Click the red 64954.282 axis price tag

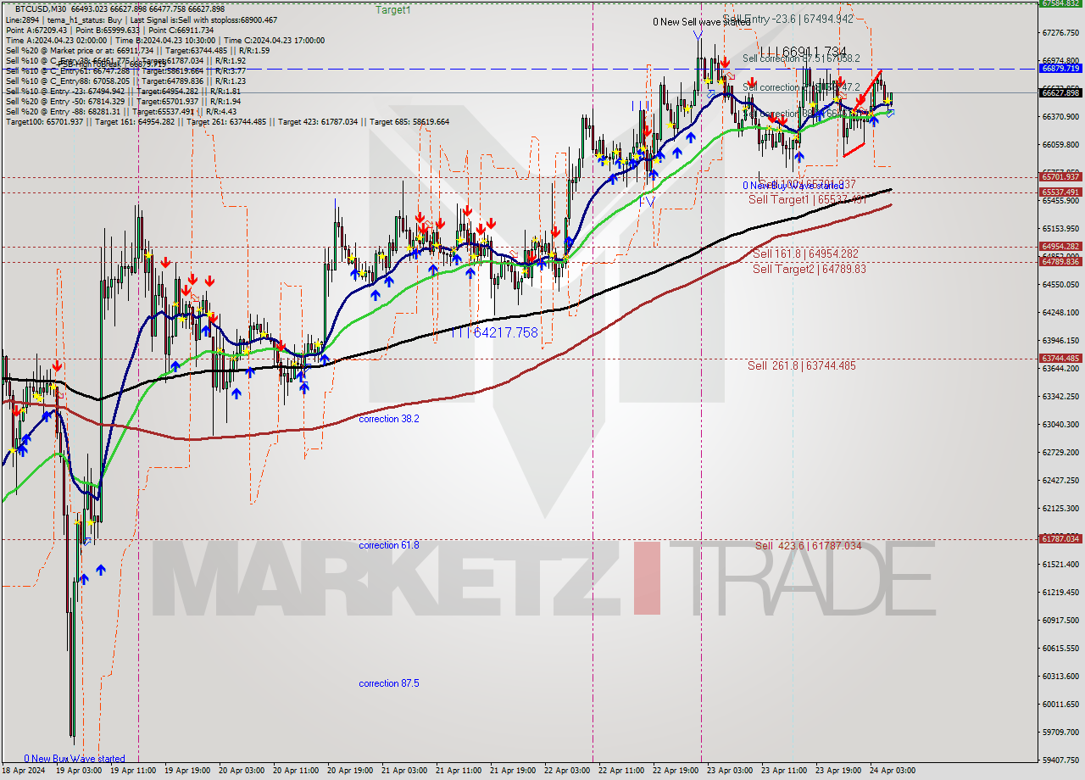tap(1060, 246)
